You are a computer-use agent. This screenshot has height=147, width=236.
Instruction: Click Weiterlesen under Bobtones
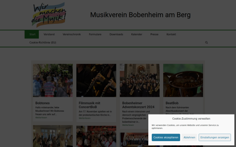[41, 118]
